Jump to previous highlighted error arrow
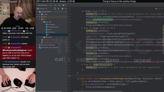The width and height of the screenshot is (164, 92). 160,9
